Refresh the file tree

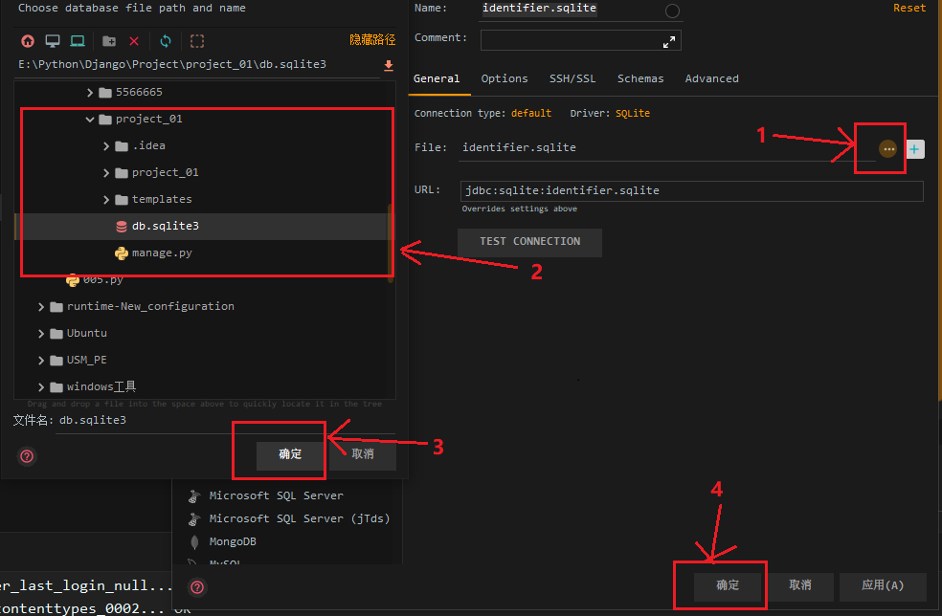tap(166, 41)
